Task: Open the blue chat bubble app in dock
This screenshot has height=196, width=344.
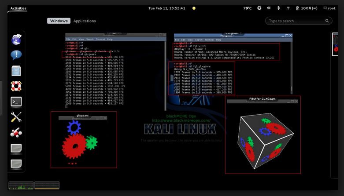Action: [x=16, y=55]
